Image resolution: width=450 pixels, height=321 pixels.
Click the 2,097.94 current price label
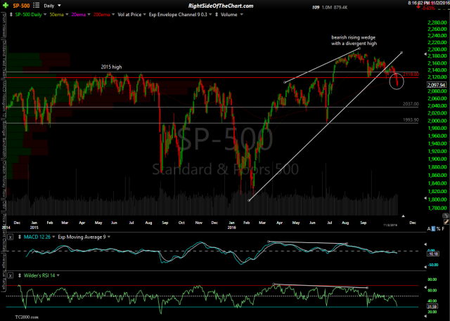point(437,85)
